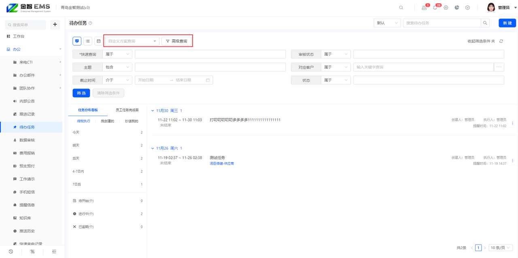Image resolution: width=518 pixels, height=258 pixels.
Task: Go to next page arrow in pagination
Action: tap(485, 248)
